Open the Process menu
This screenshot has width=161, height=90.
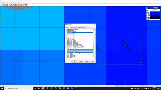[x=15, y=3]
